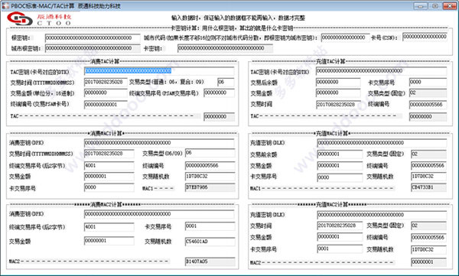The image size is (459, 276).
Task: Click the 城市根密钥 output field
Action: (93, 48)
